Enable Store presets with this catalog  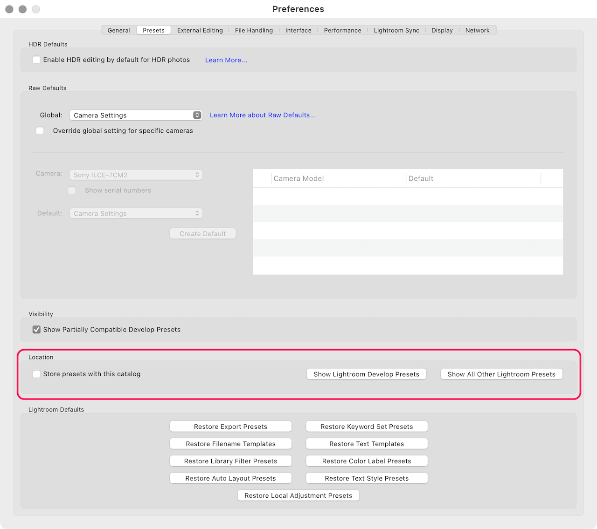[36, 374]
